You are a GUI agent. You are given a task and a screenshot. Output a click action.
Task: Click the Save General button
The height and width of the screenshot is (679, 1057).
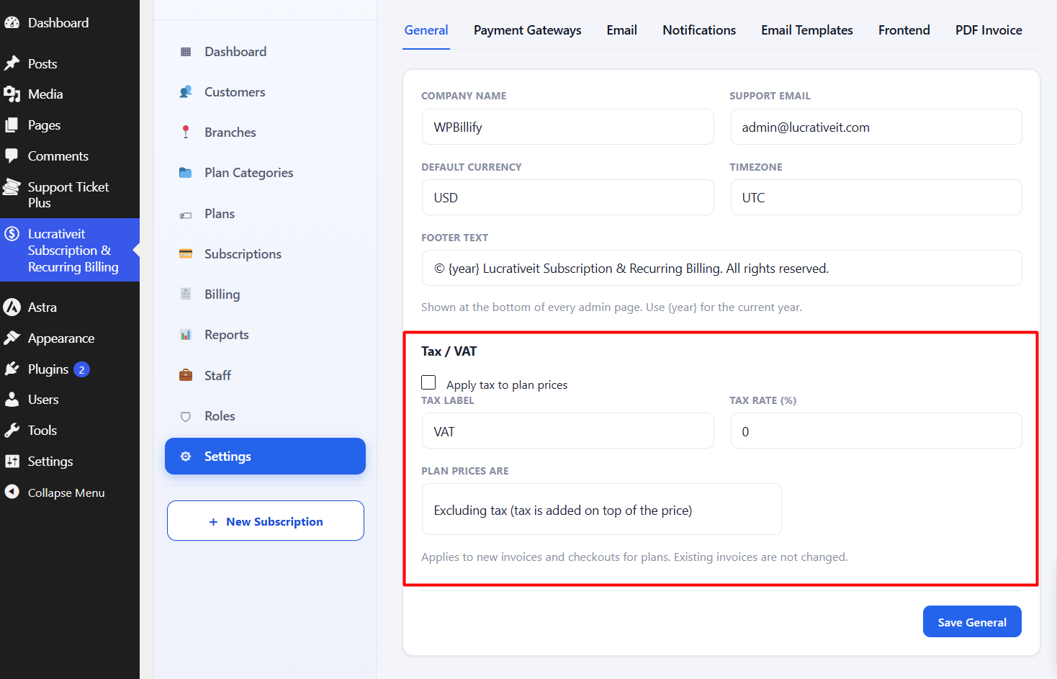point(972,621)
